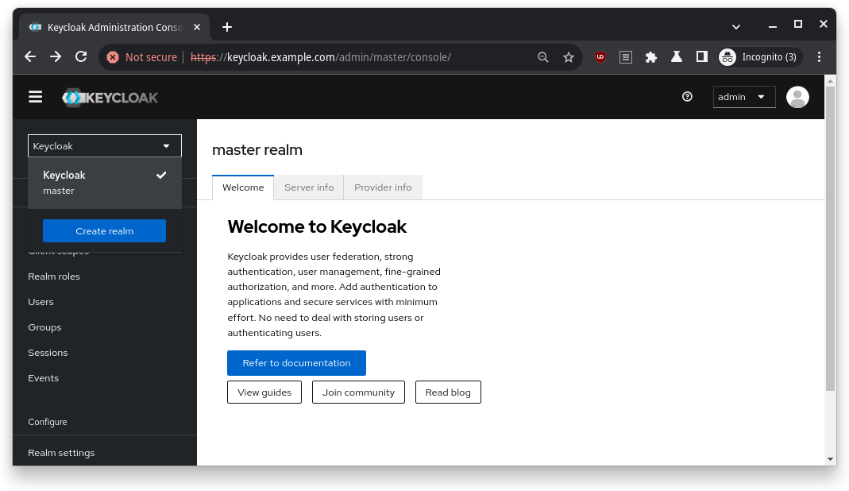Screen dimensions: 849x491
Task: Click the user avatar icon
Action: point(797,97)
